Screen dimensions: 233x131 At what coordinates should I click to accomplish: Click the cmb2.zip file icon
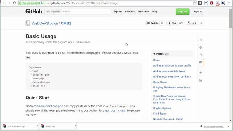43,126
